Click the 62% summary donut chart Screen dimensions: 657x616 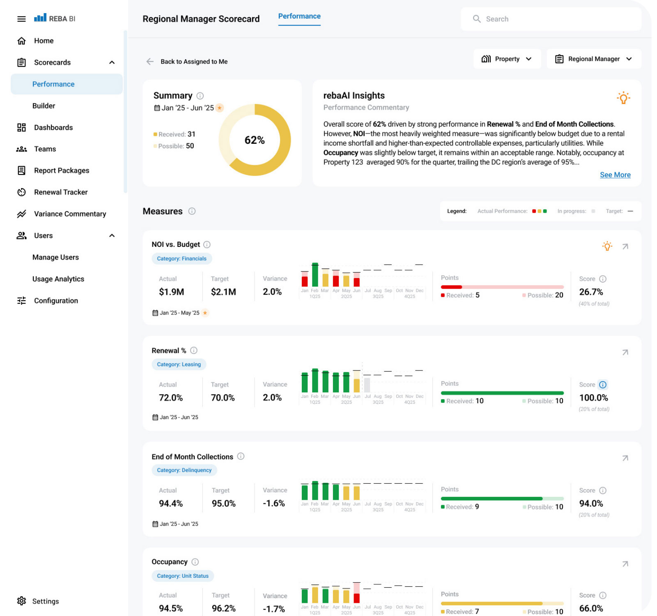pyautogui.click(x=255, y=140)
